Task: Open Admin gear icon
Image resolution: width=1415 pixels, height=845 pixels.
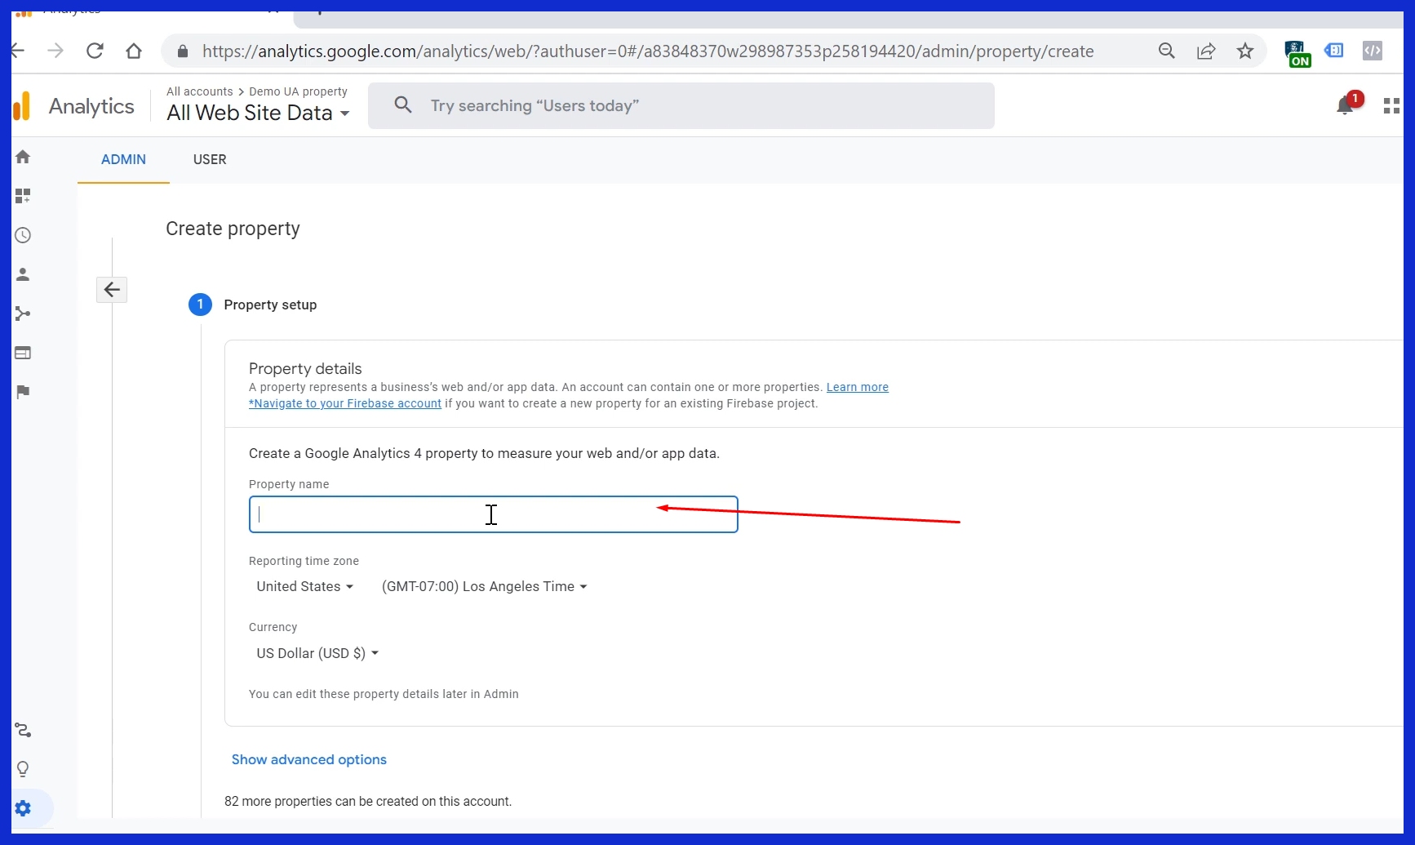Action: pyautogui.click(x=23, y=808)
